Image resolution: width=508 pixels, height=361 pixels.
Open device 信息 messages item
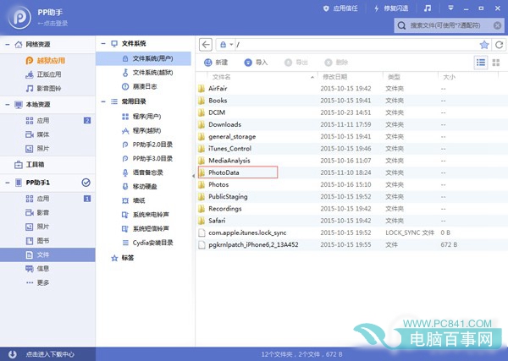[x=37, y=269]
